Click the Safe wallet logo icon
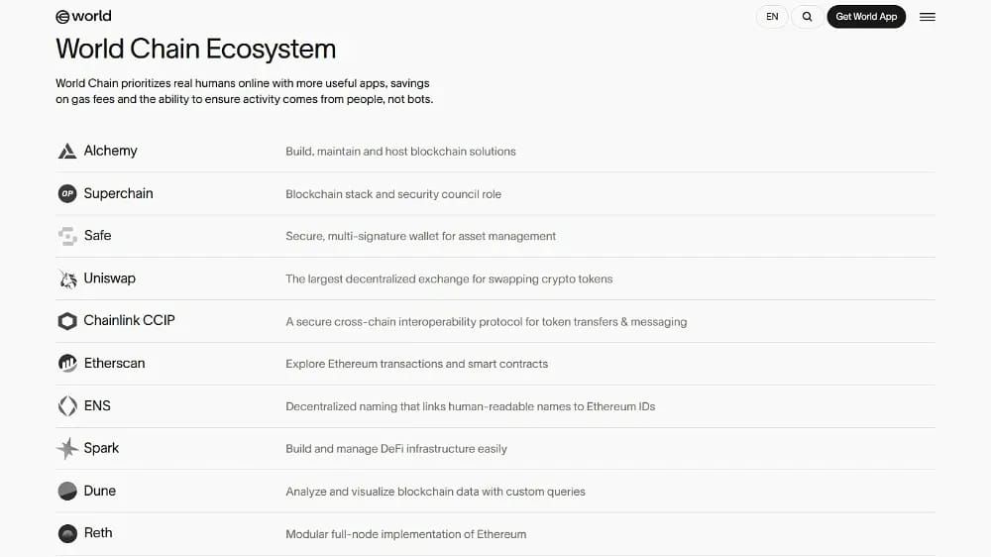This screenshot has height=557, width=991. click(67, 236)
